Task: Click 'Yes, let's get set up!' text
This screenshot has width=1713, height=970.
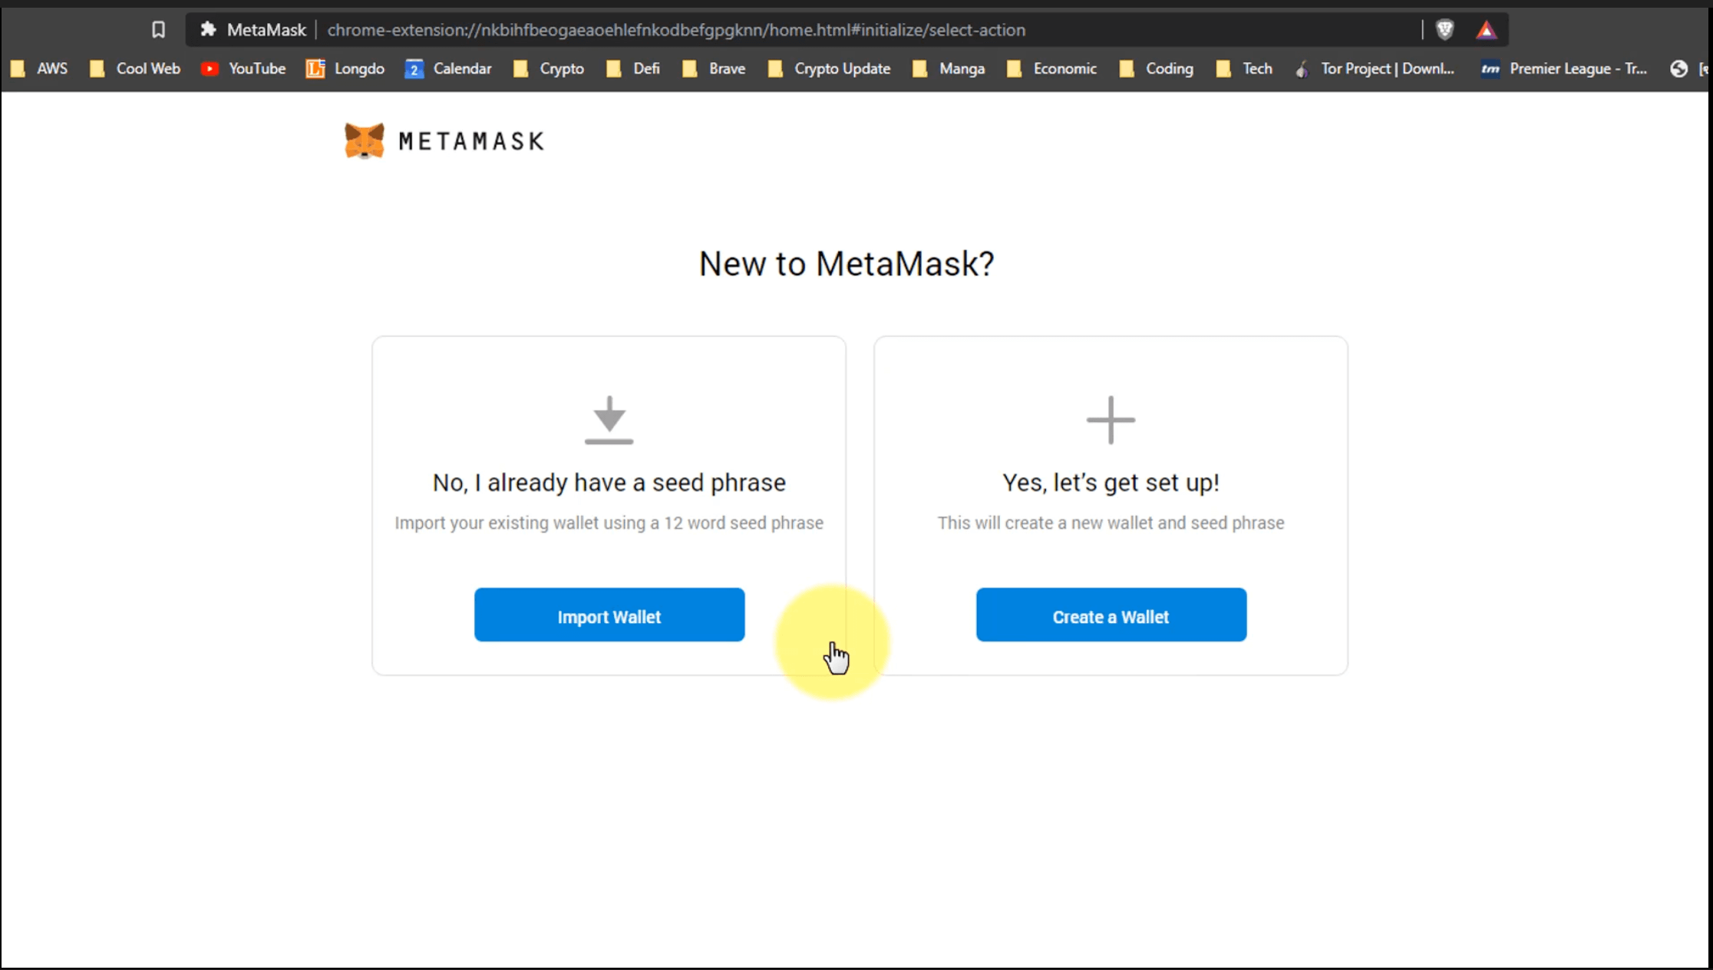Action: [1111, 483]
